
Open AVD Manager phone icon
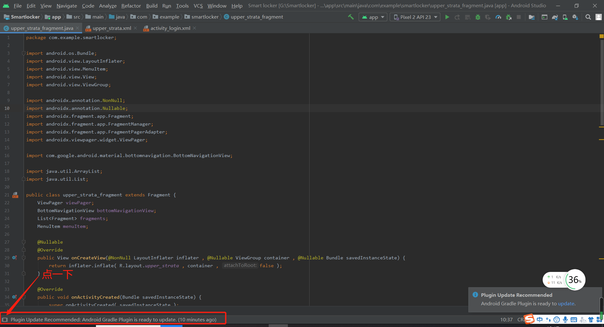click(565, 17)
